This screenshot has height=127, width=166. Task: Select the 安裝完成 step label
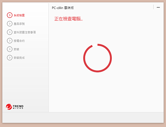pos(19,58)
